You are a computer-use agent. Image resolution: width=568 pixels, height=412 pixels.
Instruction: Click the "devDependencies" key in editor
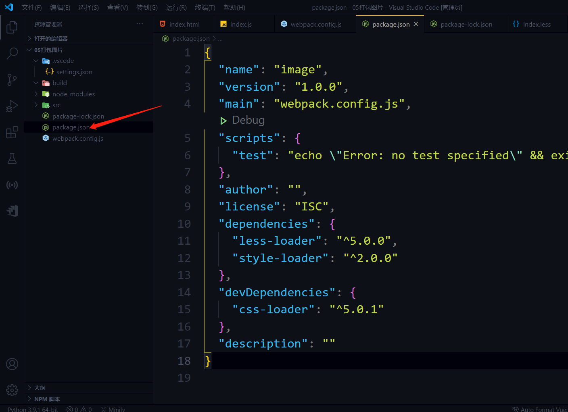(x=277, y=292)
